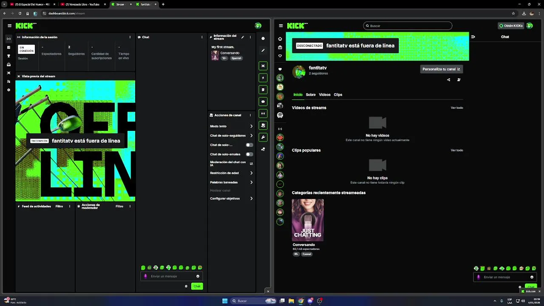Open File Explorer from the taskbar
The image size is (544, 306).
tap(291, 301)
